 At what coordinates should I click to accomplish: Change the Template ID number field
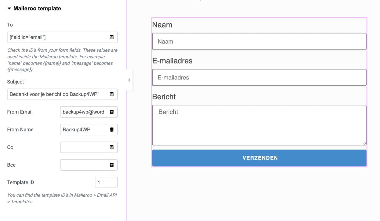pos(106,182)
